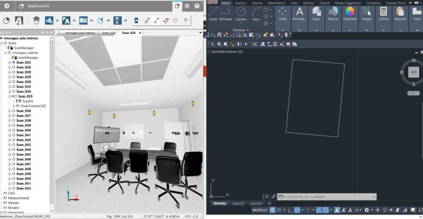
Task: Open the microgeo solo interno view tab
Action: click(x=80, y=33)
